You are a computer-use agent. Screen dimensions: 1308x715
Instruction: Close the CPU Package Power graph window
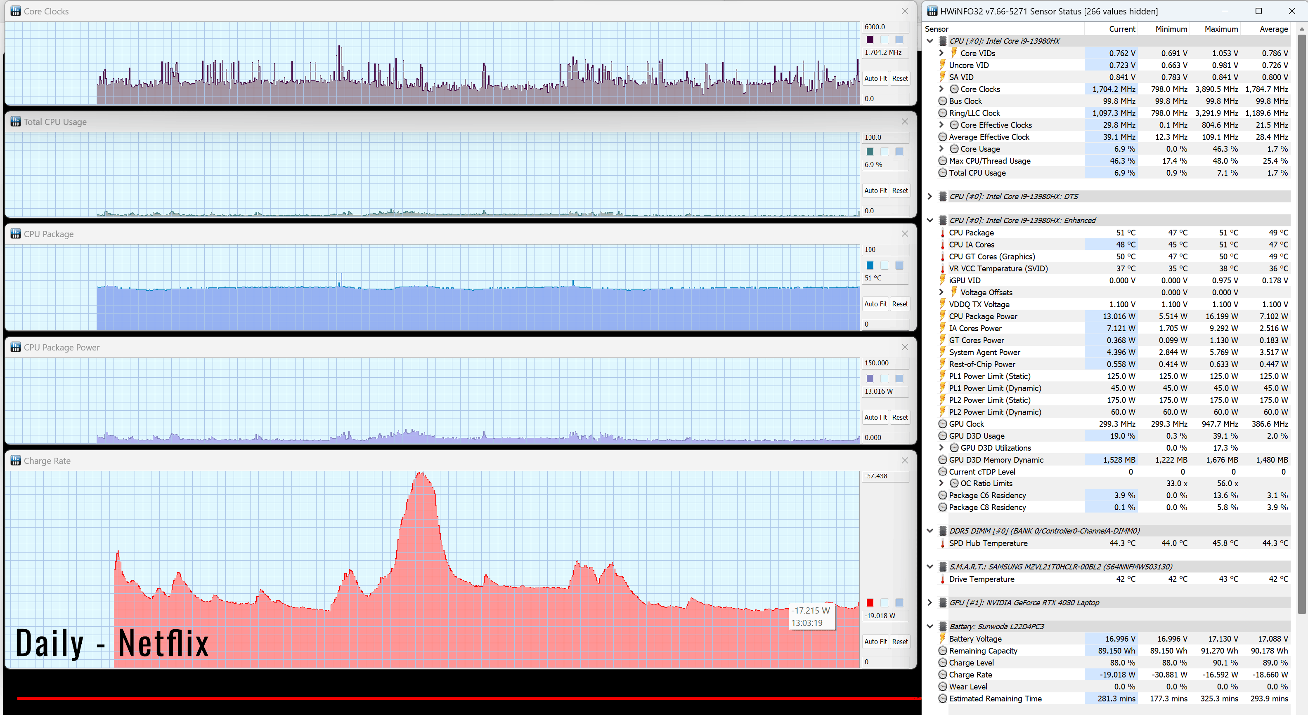(904, 347)
